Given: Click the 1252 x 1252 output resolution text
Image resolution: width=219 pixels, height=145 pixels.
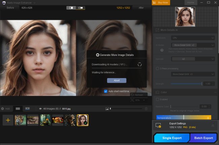Looking at the screenshot, I should click(x=123, y=8).
